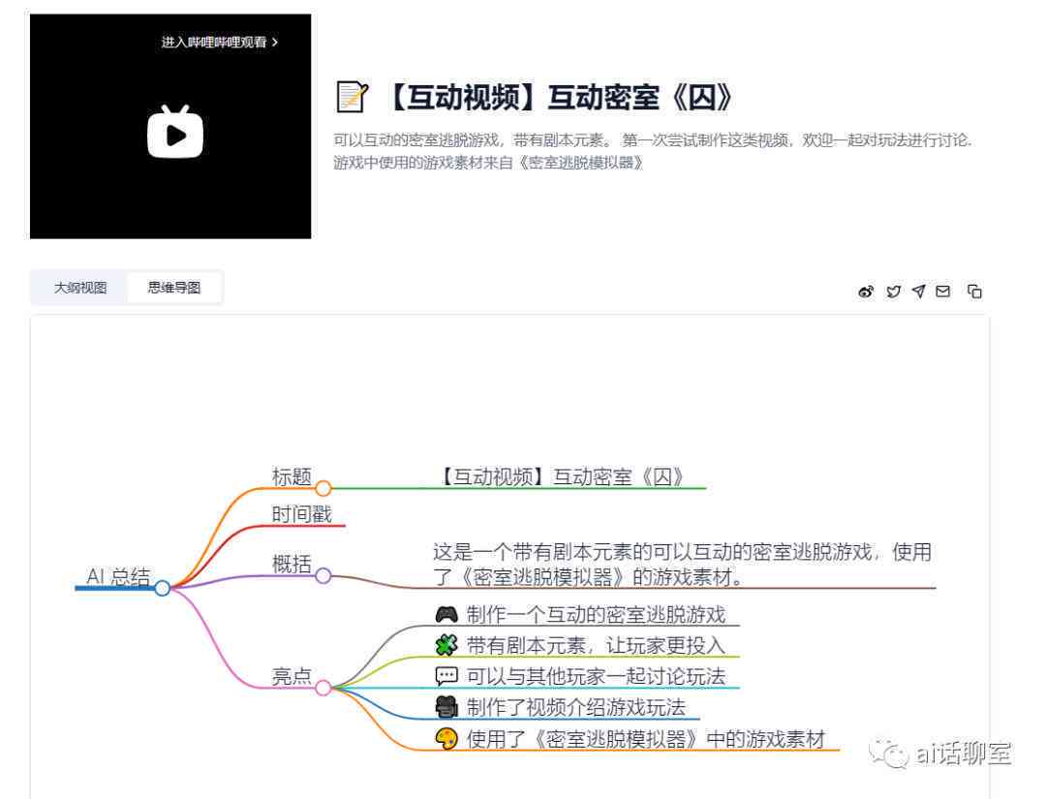Collapse the 概括 node circle

point(323,575)
